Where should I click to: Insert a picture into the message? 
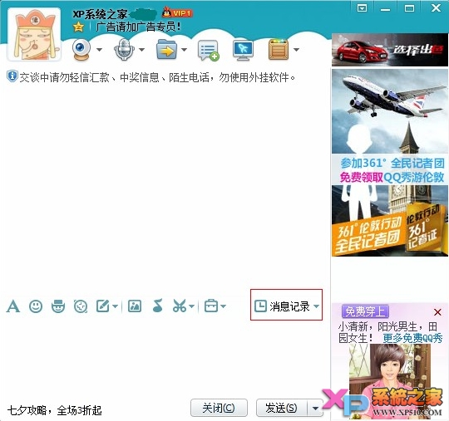tap(135, 306)
